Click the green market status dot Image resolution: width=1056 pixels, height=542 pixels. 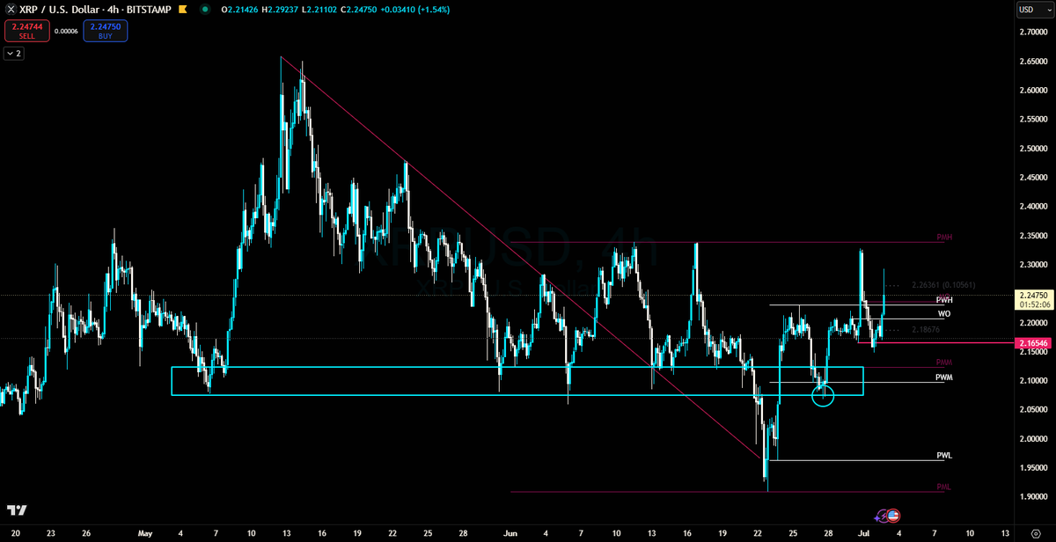click(204, 10)
